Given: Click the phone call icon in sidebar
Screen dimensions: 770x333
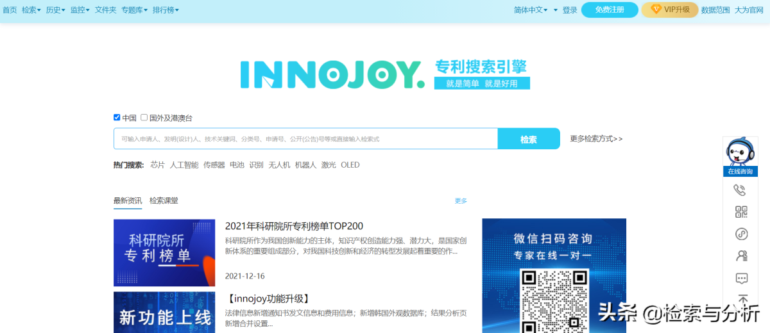Looking at the screenshot, I should click(x=740, y=190).
